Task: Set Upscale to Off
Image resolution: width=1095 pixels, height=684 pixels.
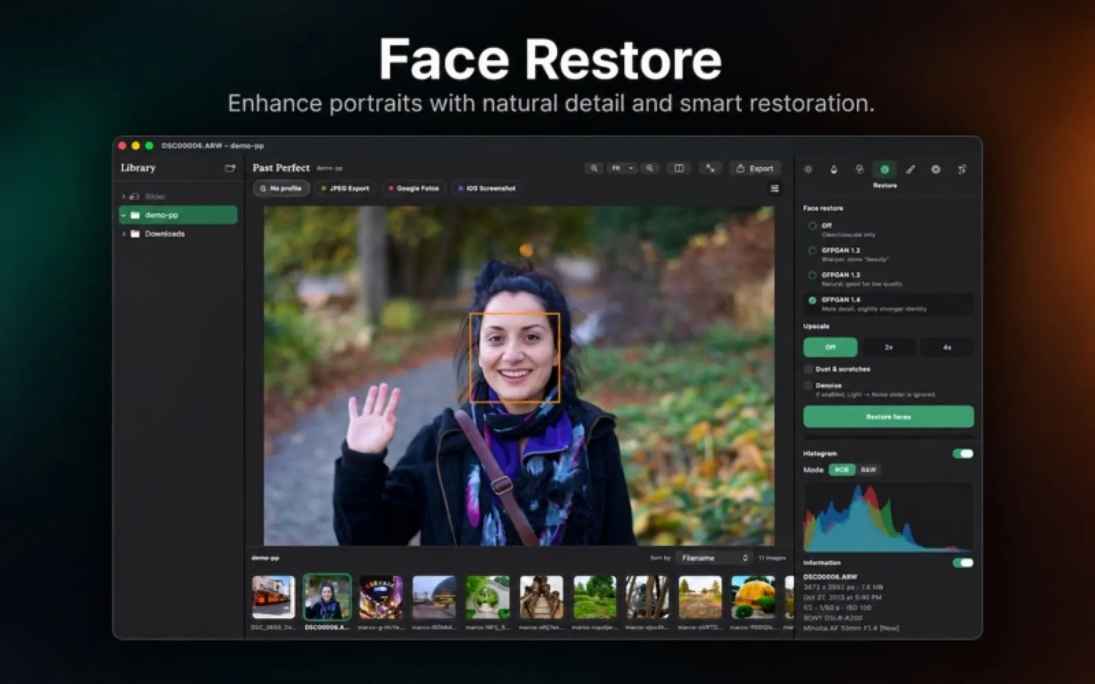Action: click(x=830, y=347)
